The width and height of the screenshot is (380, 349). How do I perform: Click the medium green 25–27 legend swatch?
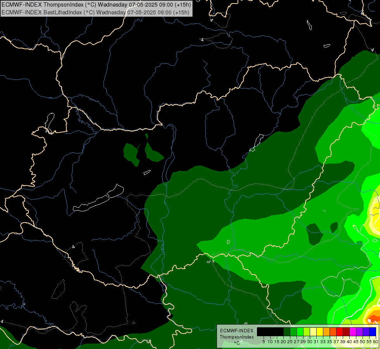293,332
